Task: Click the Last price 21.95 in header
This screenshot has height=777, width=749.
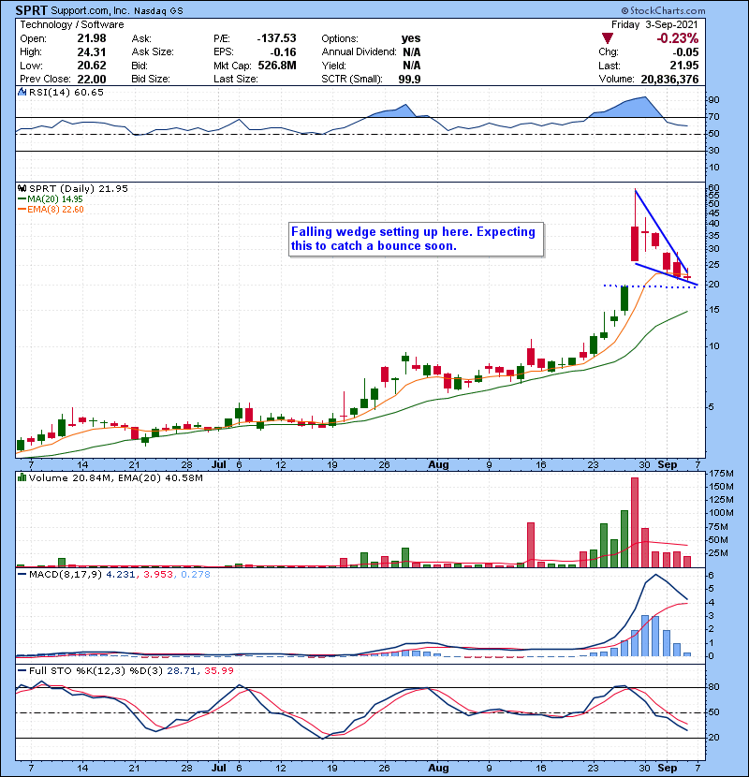Action: [684, 66]
